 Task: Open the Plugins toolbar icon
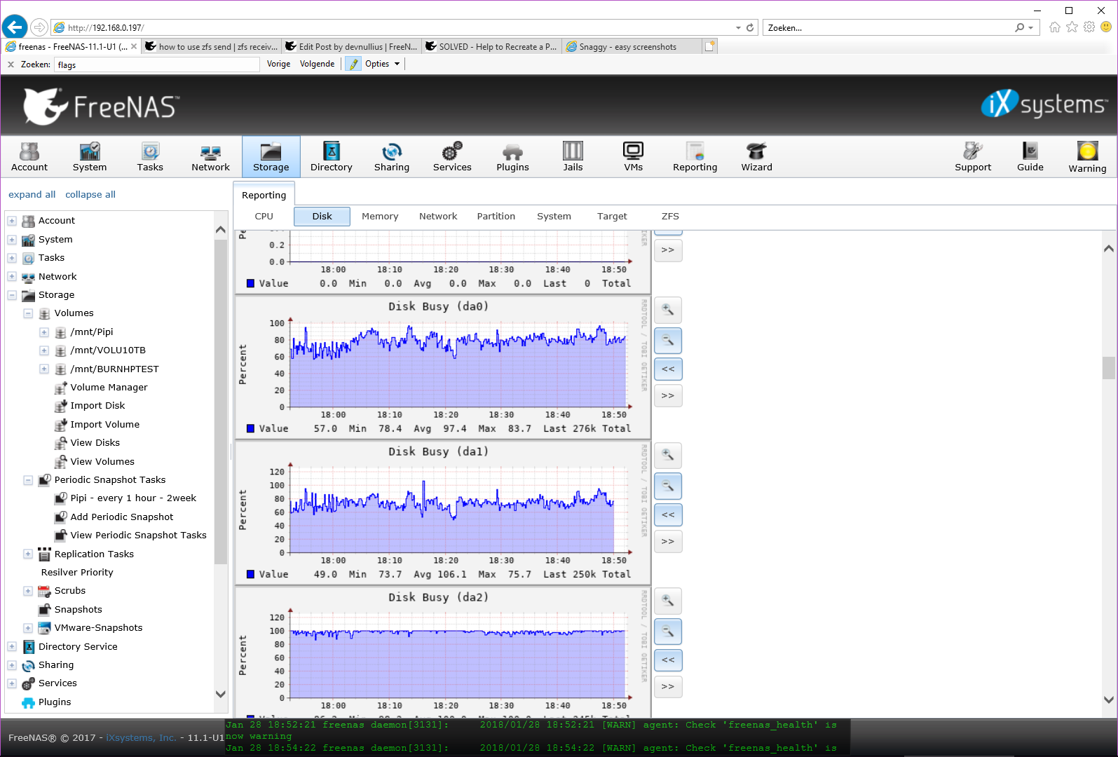pyautogui.click(x=512, y=156)
